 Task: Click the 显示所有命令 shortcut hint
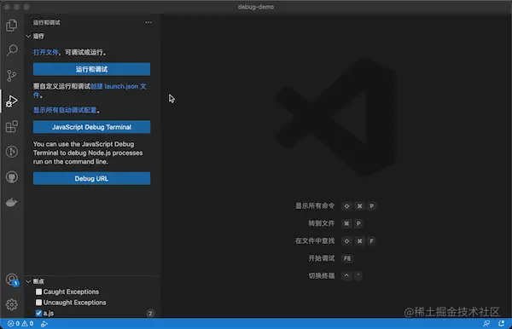[315, 205]
